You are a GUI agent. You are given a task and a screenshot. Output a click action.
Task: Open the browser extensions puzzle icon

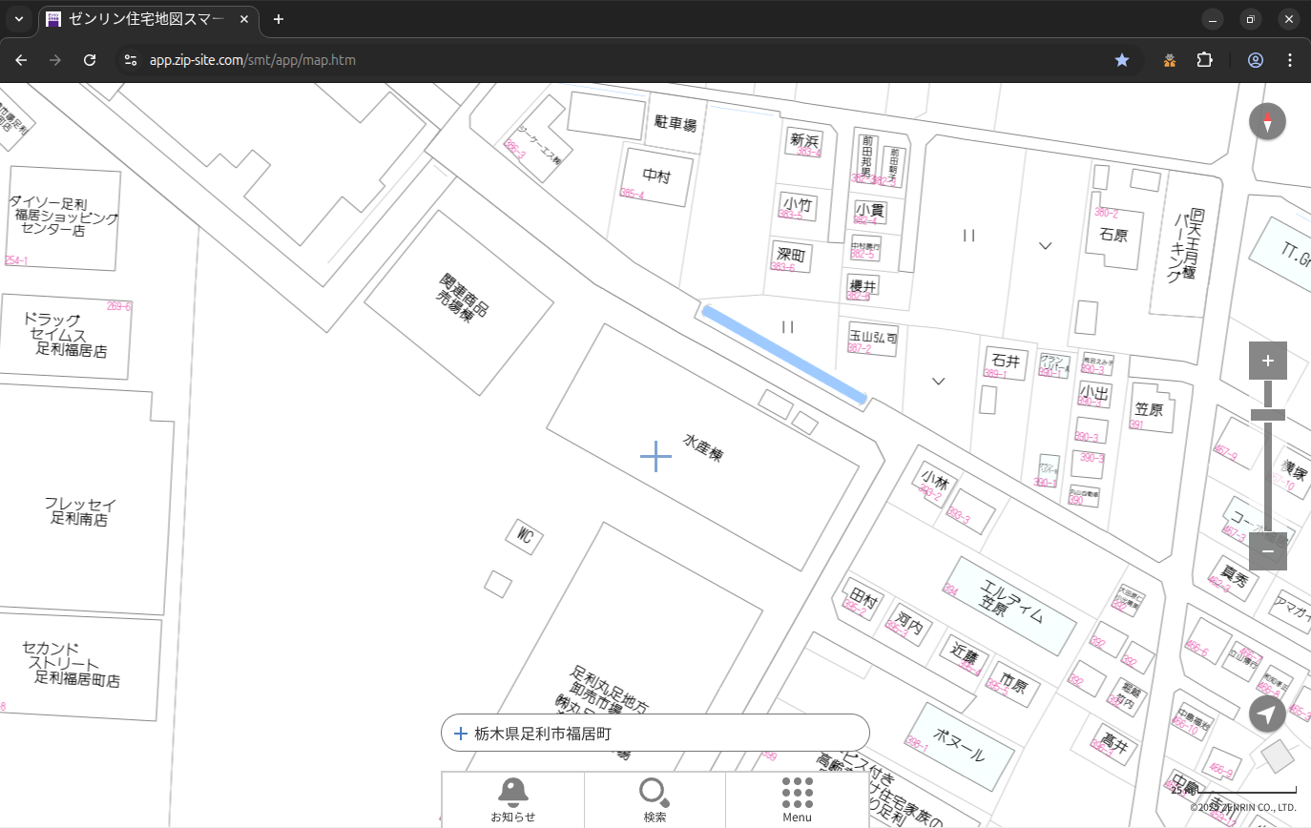pos(1205,60)
